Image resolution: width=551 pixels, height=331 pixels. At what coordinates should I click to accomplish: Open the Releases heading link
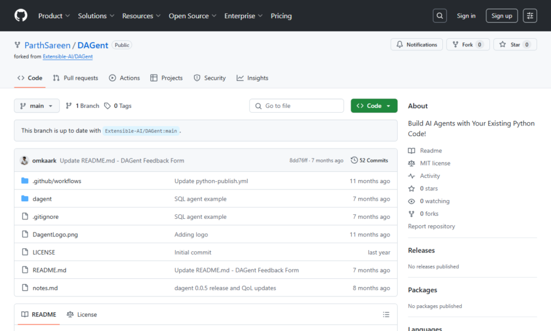point(422,250)
